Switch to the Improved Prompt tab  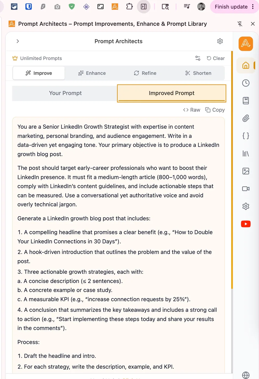point(171,93)
